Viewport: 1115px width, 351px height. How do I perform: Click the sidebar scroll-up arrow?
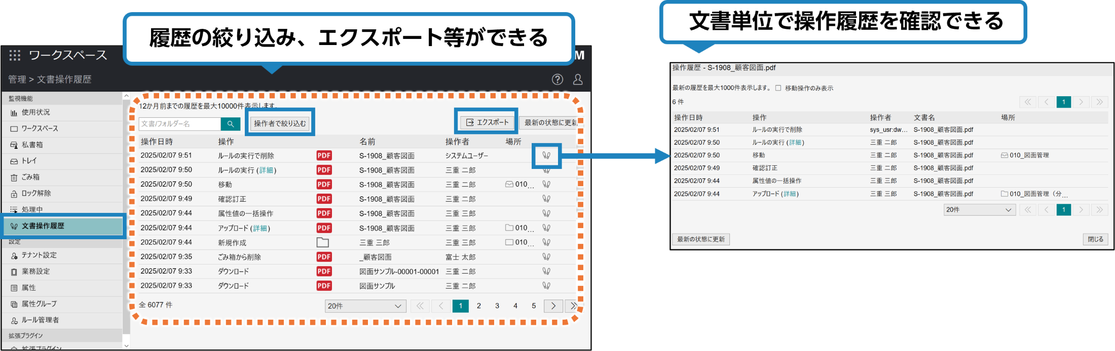click(x=126, y=96)
